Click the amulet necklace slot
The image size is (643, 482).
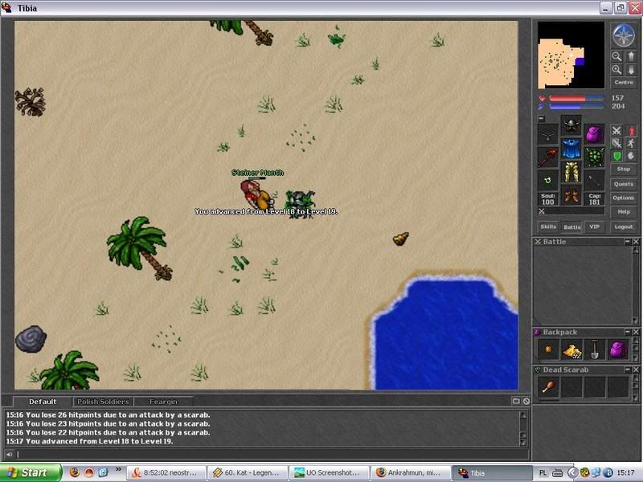point(548,133)
